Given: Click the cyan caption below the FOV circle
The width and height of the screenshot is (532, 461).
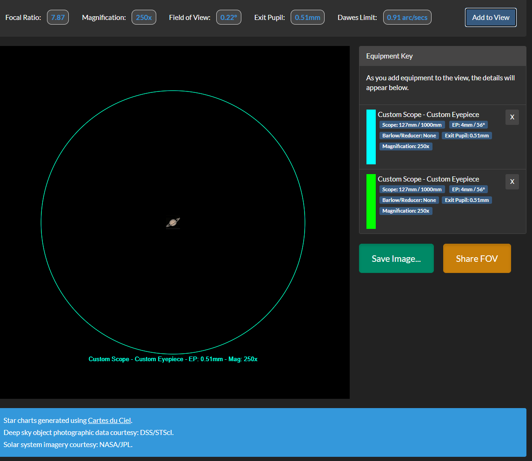Looking at the screenshot, I should [173, 359].
